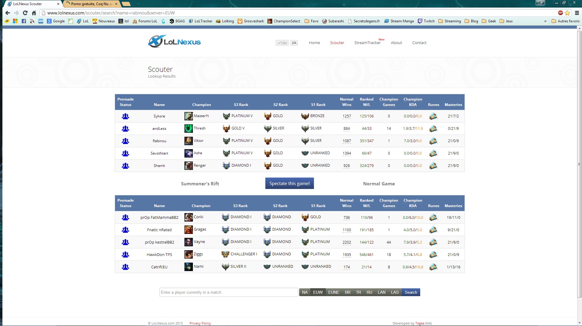Click browser reload page icon

tap(25, 13)
